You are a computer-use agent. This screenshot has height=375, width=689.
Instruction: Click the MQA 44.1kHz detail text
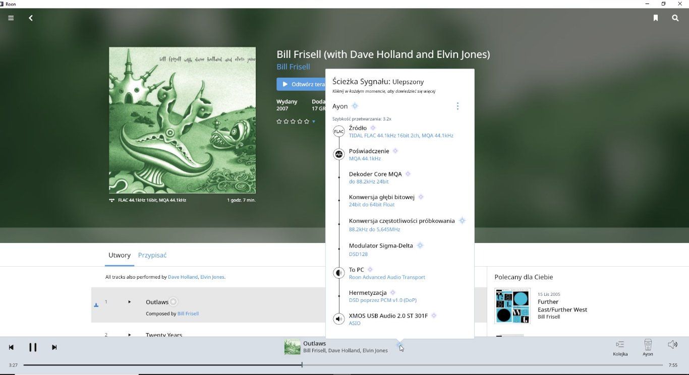[x=365, y=159]
